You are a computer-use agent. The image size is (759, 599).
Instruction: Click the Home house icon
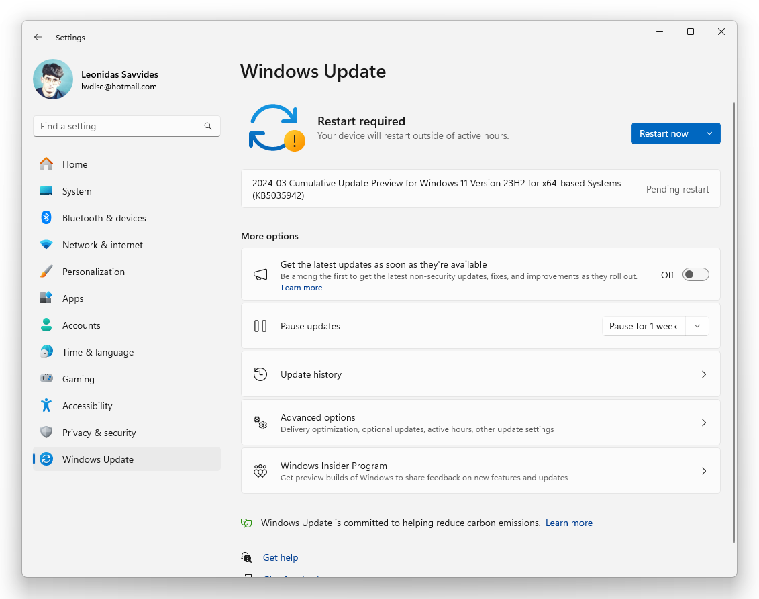(x=46, y=164)
